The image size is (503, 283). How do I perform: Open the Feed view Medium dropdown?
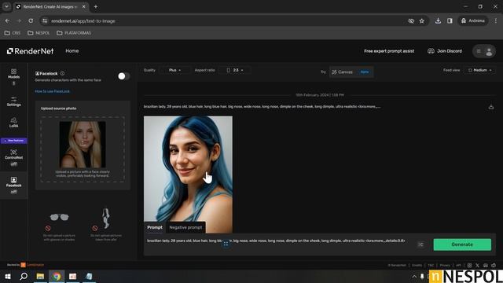coord(480,70)
